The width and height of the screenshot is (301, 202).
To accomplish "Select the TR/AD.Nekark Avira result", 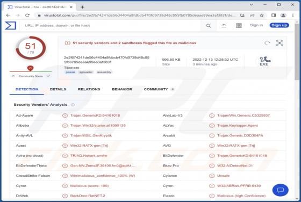I will 89,156.
